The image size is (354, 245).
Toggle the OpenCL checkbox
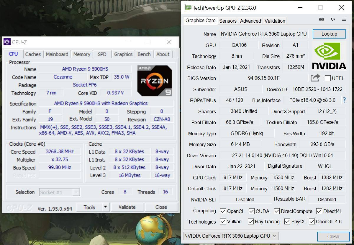223,211
